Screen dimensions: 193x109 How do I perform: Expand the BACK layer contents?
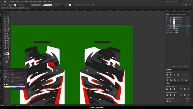[172, 26]
